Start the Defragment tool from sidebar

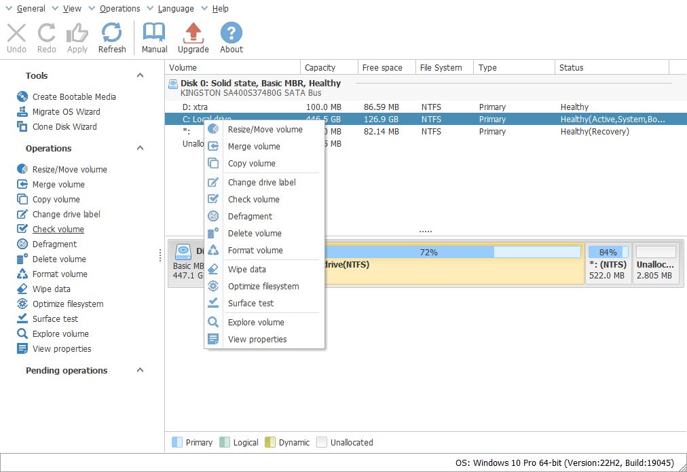54,244
